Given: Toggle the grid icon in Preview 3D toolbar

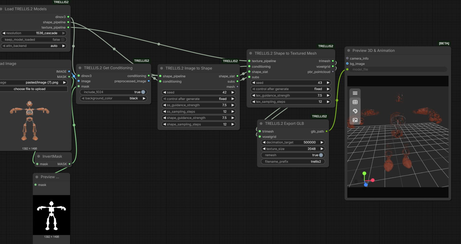Looking at the screenshot, I should pyautogui.click(x=355, y=102).
